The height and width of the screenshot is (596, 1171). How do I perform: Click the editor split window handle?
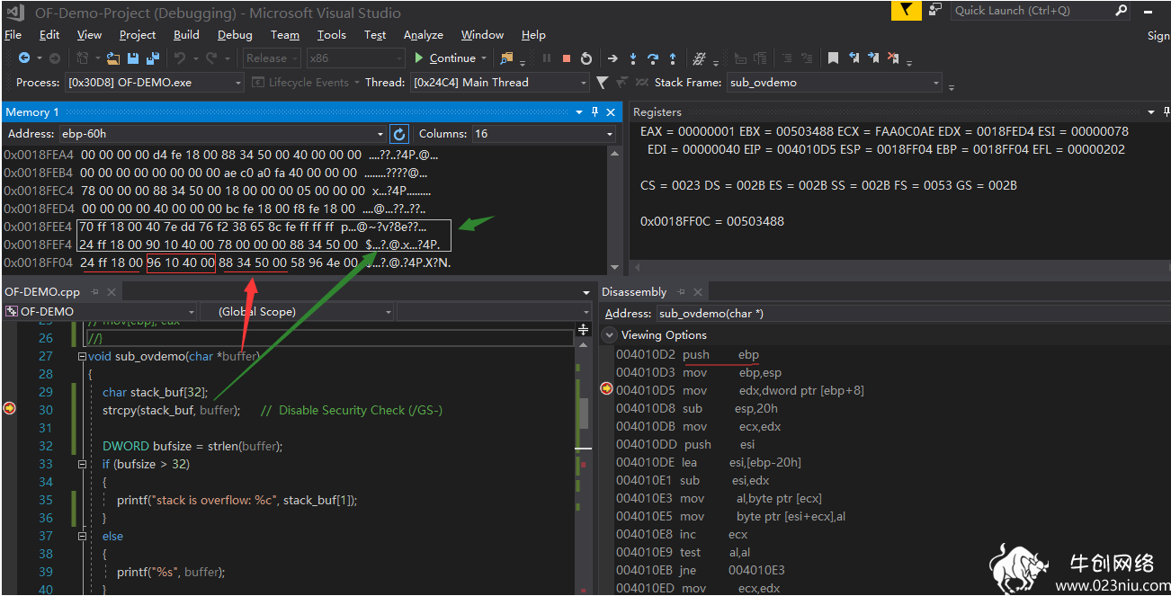[x=583, y=330]
